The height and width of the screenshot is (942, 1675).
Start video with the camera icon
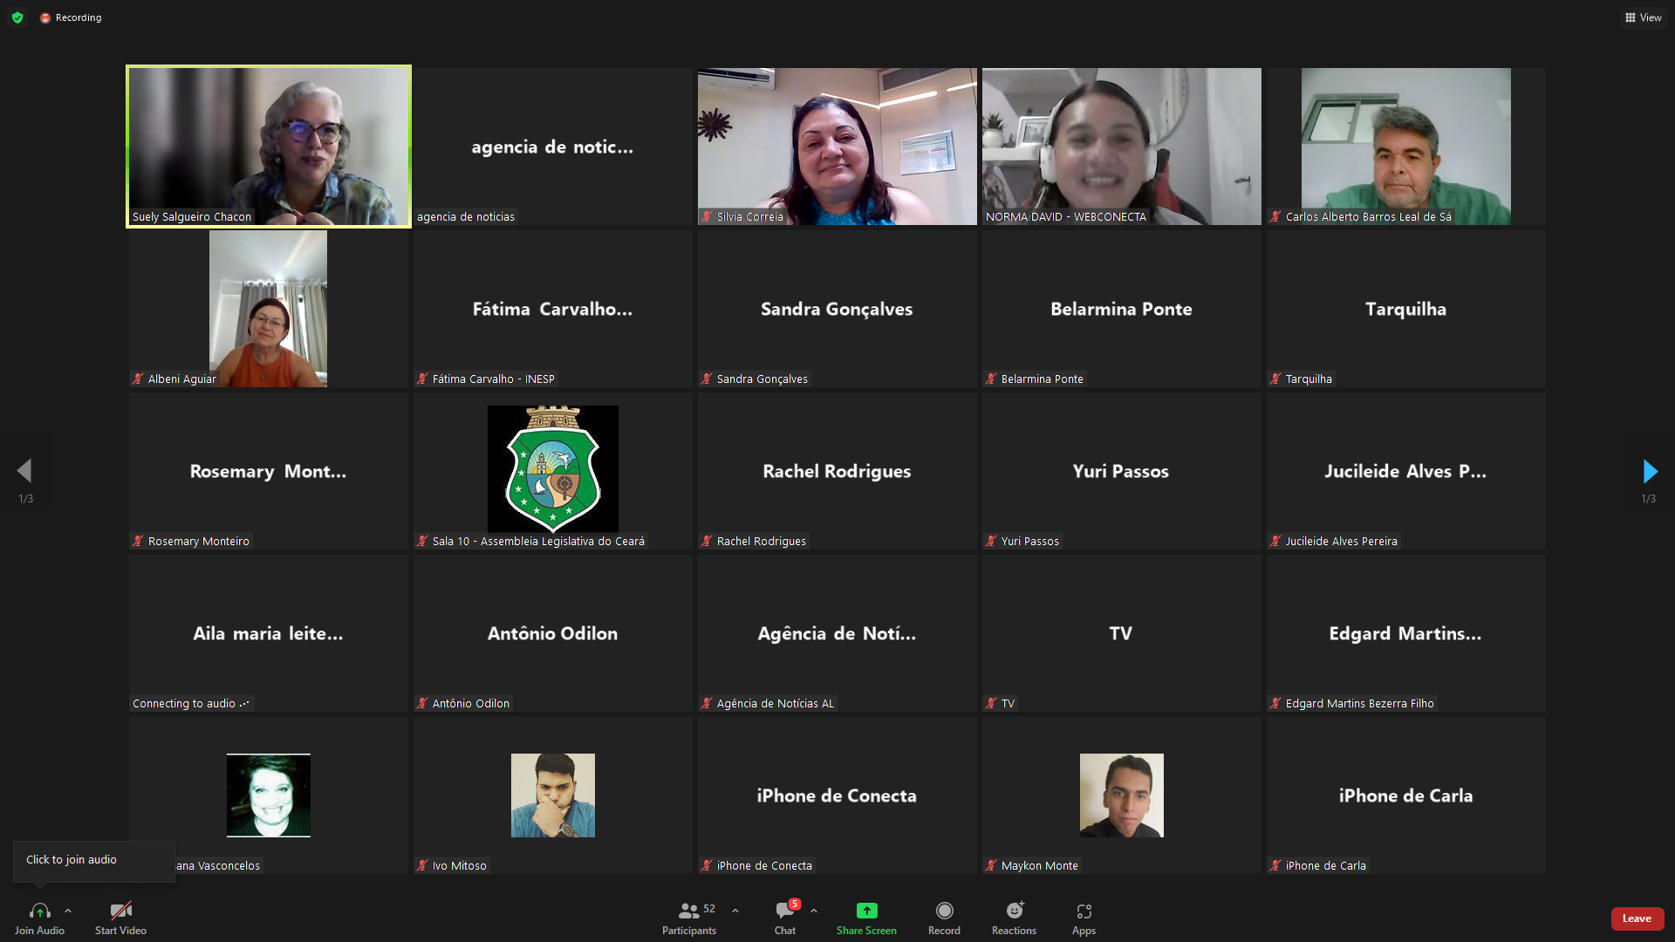pyautogui.click(x=120, y=911)
